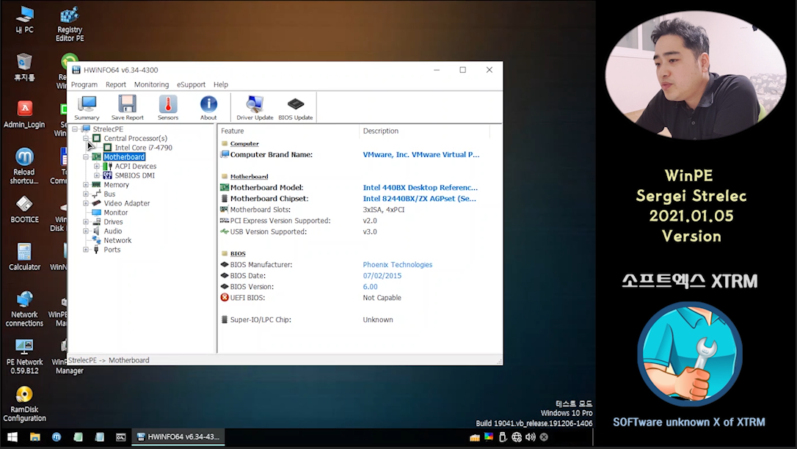Click the USB device tray icon

coord(503,437)
